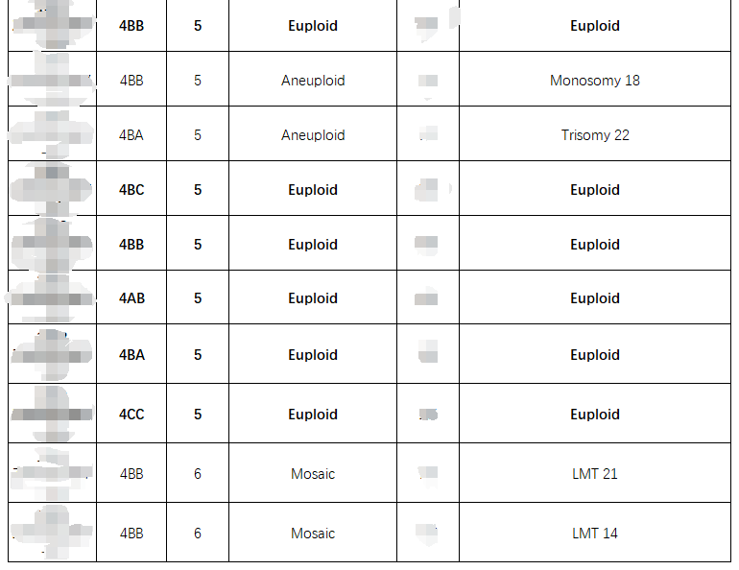
Task: Click the 5 in the 4CC row
Action: click(x=198, y=415)
